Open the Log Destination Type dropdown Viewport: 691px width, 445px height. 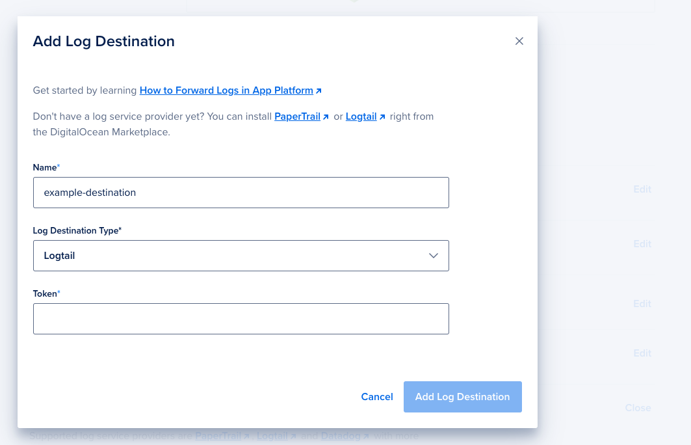pos(241,256)
